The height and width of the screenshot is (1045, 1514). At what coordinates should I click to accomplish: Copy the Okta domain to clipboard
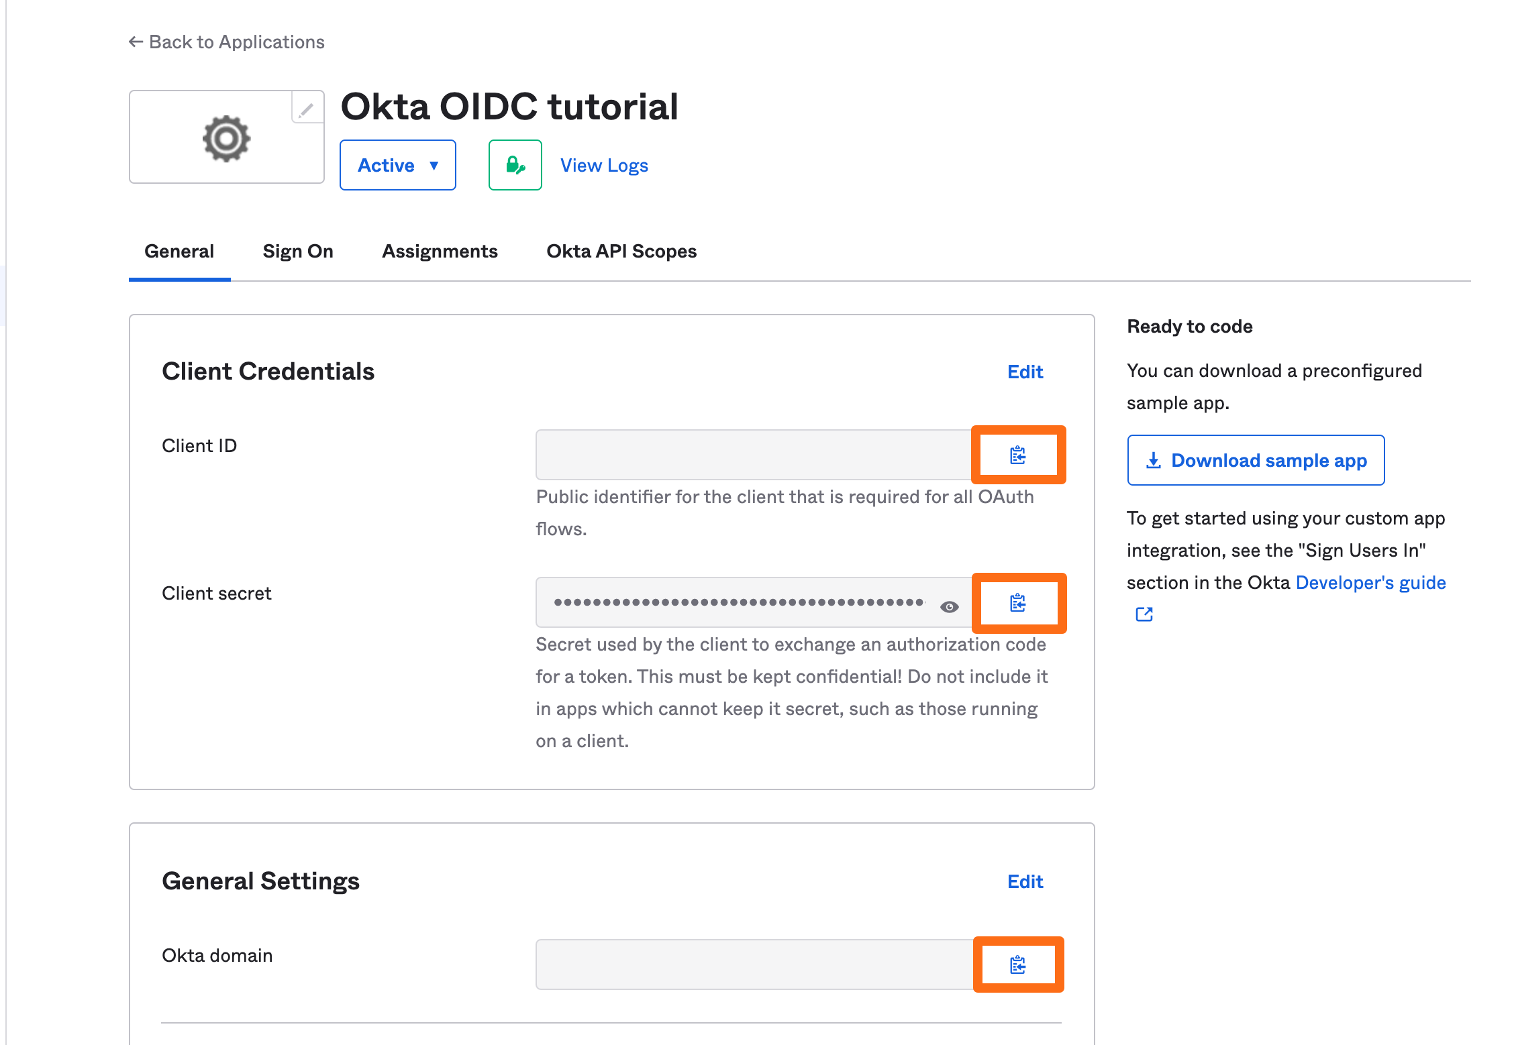[x=1017, y=965]
